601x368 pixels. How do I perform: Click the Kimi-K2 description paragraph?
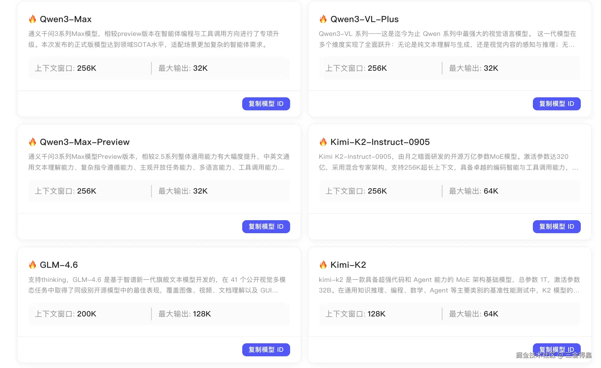coord(449,285)
